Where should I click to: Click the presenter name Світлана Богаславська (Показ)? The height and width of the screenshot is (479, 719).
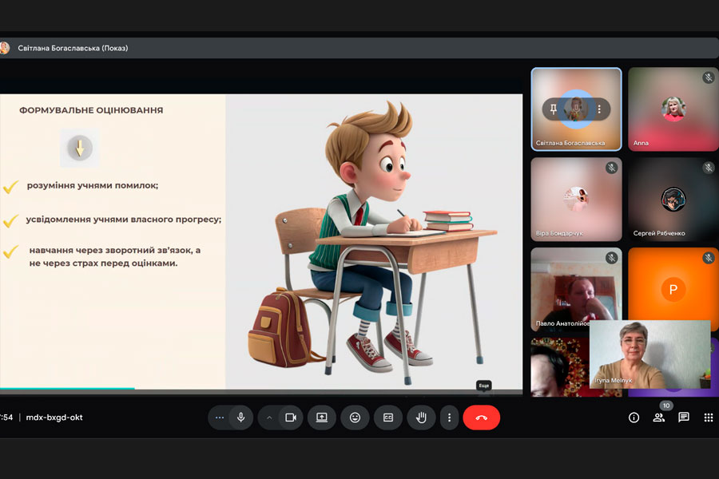click(x=73, y=48)
